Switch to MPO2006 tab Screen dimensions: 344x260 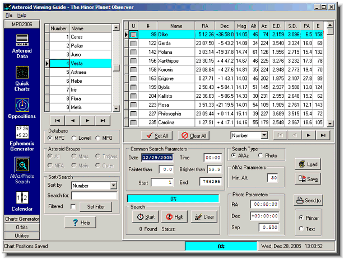(22, 24)
